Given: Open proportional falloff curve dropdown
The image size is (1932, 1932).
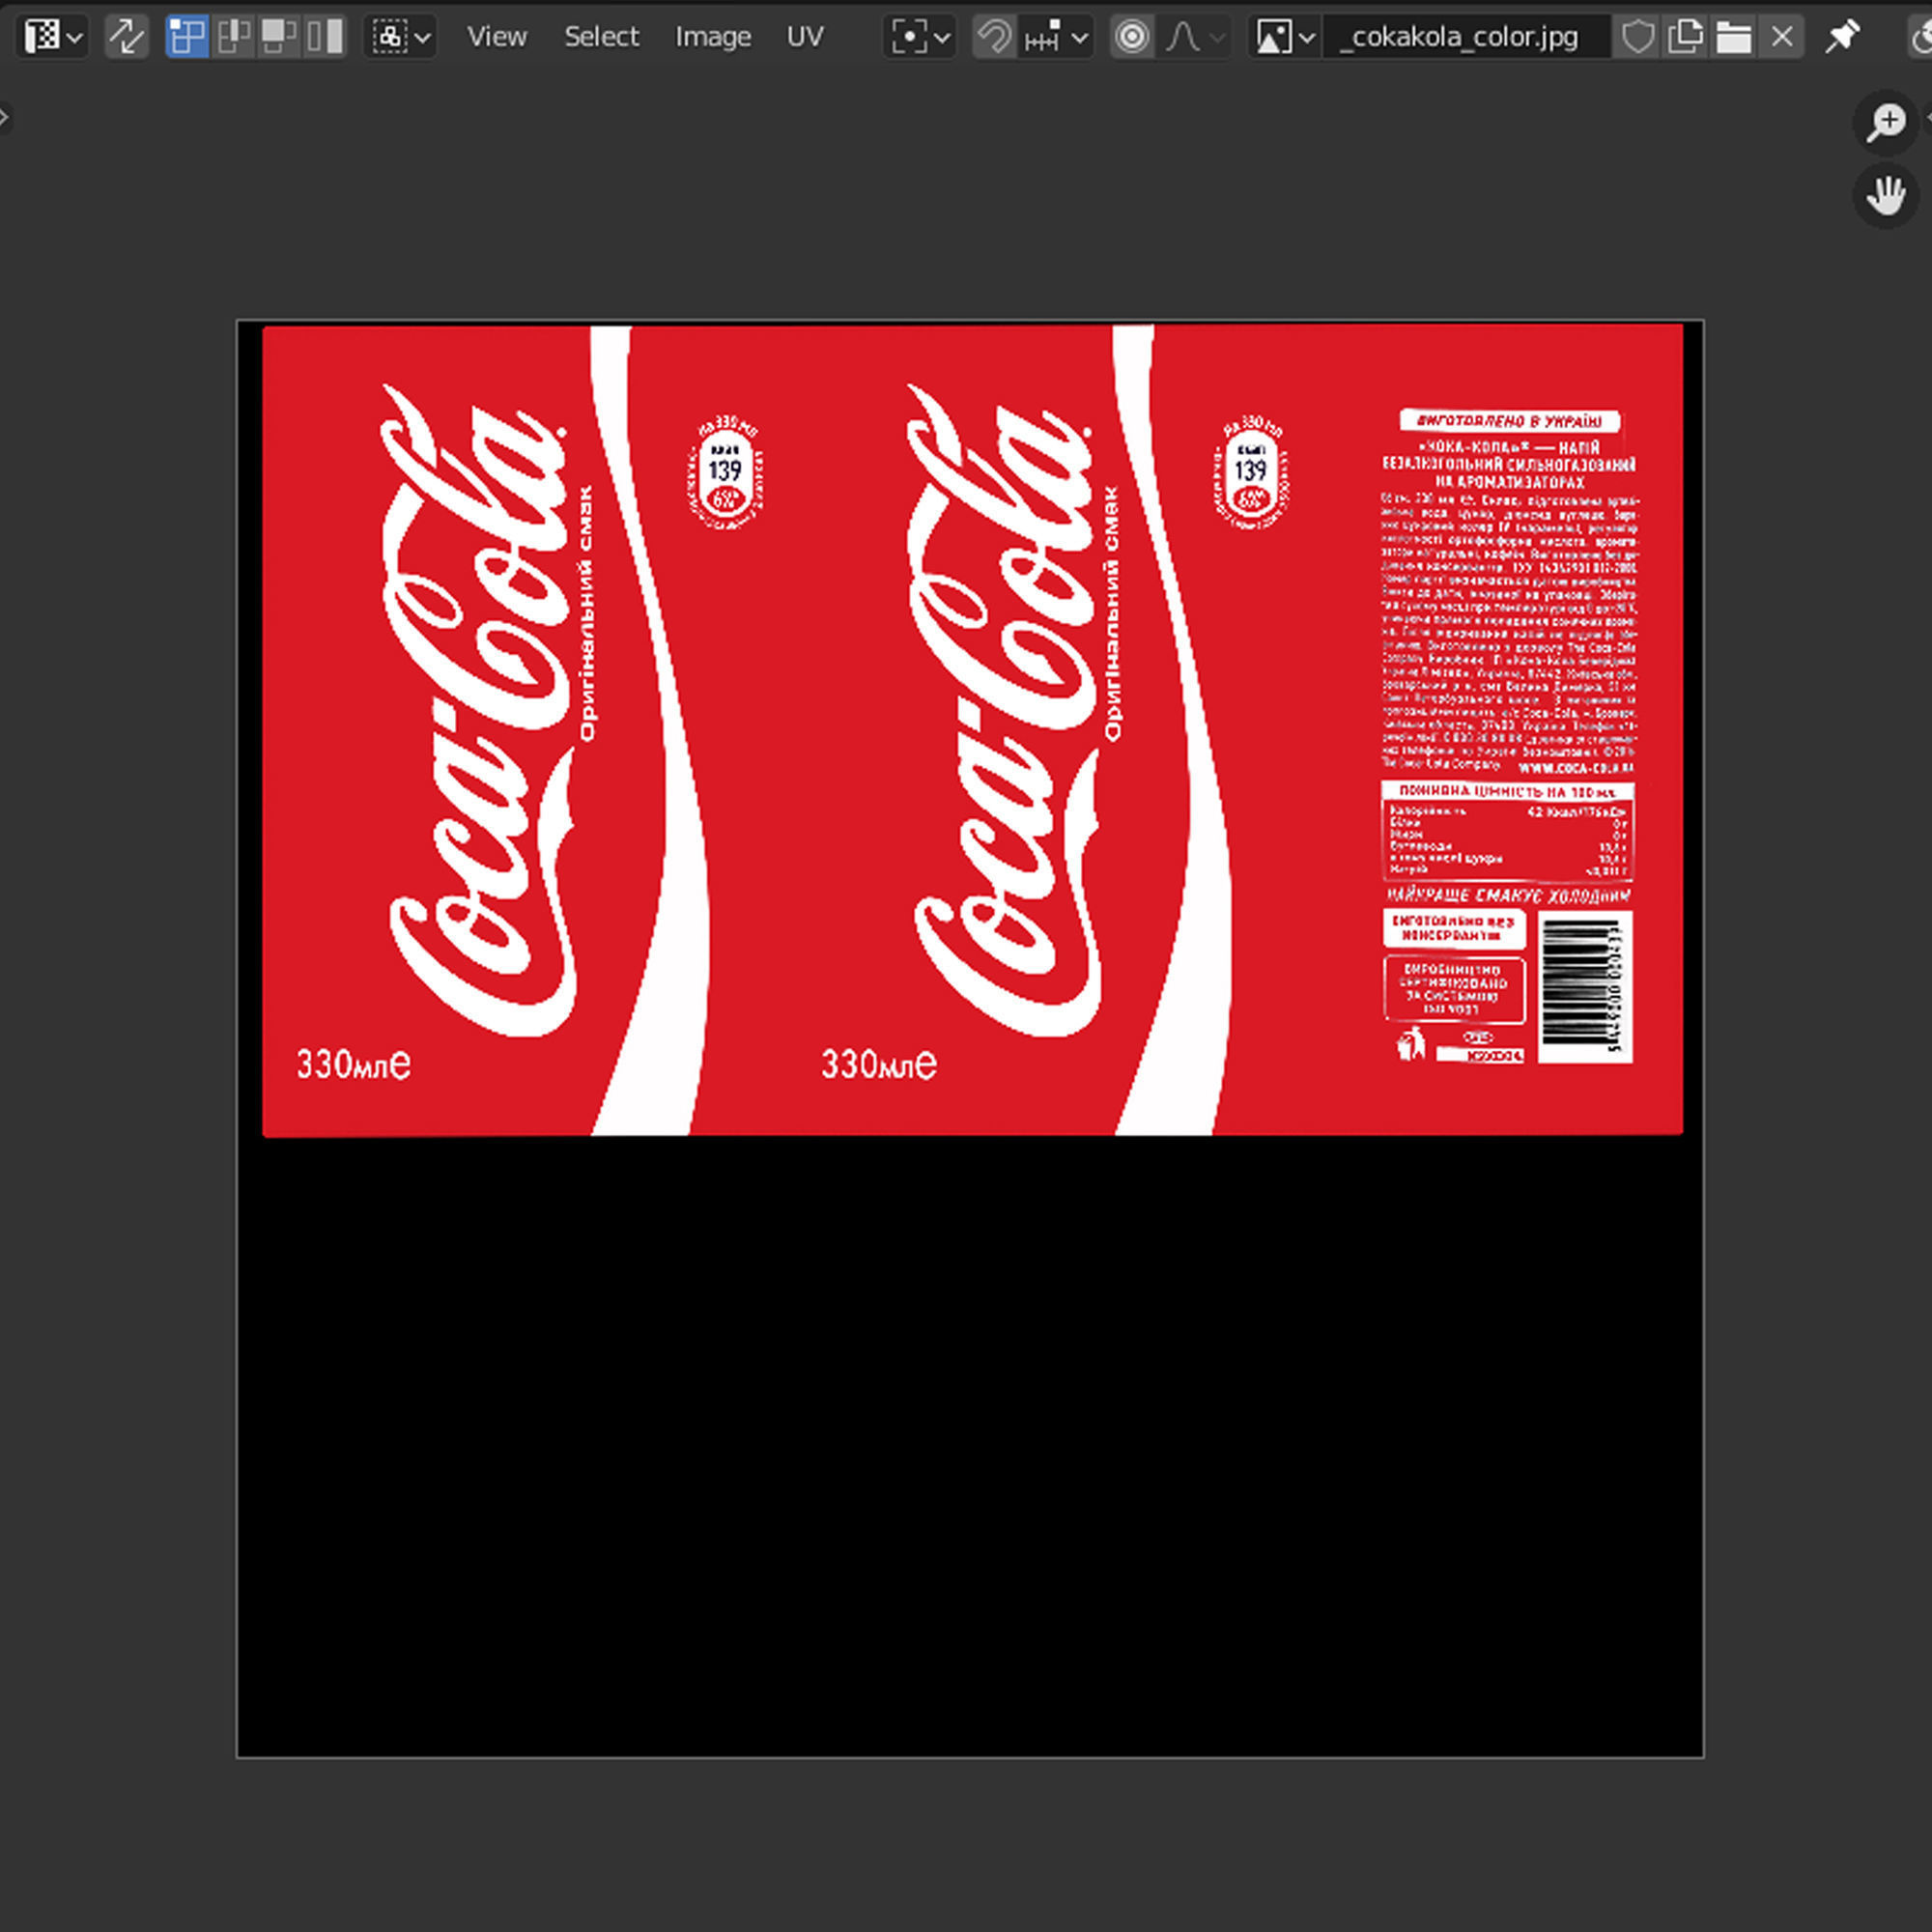Looking at the screenshot, I should [x=1195, y=37].
